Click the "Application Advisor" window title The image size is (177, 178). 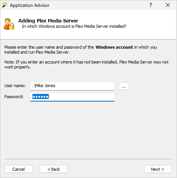tap(29, 5)
